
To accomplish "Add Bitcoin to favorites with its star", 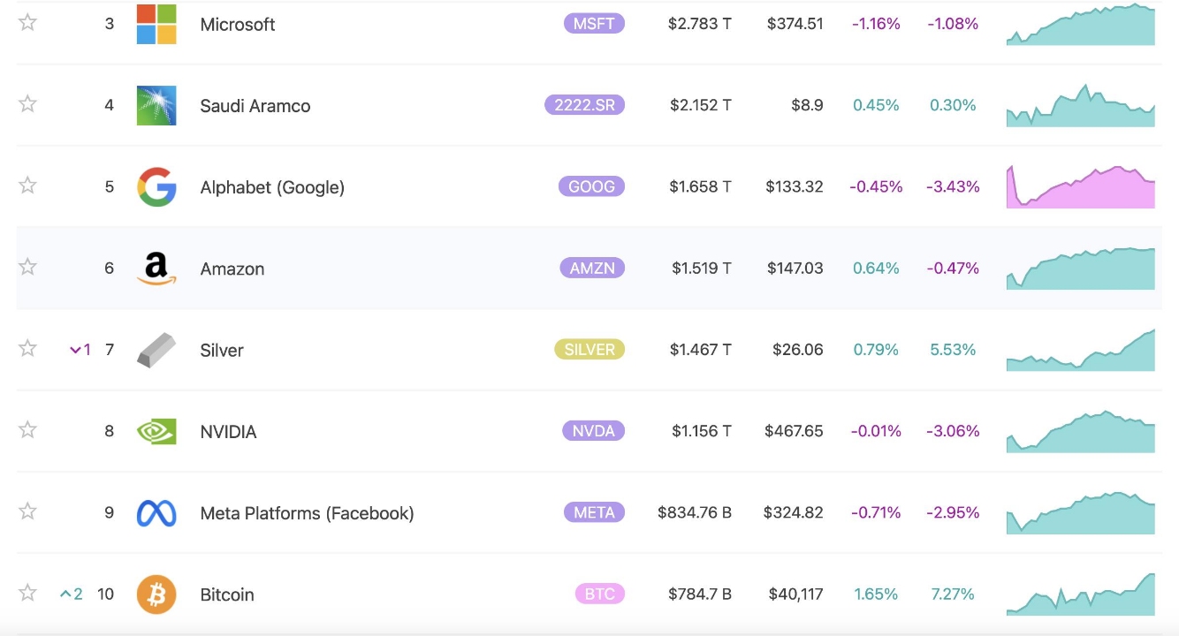I will [27, 594].
